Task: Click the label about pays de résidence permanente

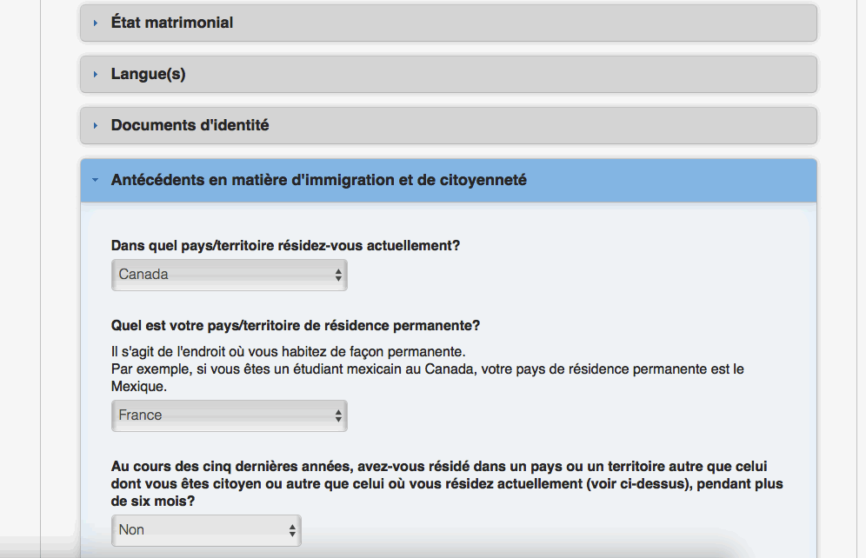Action: (296, 326)
